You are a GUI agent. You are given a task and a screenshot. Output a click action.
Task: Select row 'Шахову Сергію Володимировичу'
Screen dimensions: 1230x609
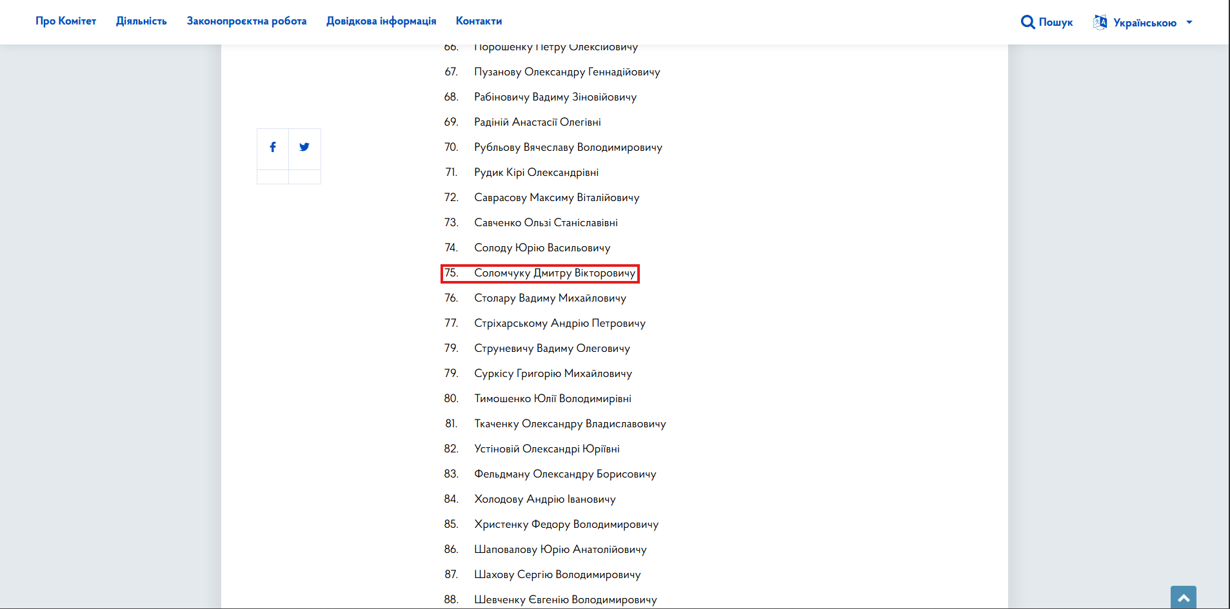(557, 575)
